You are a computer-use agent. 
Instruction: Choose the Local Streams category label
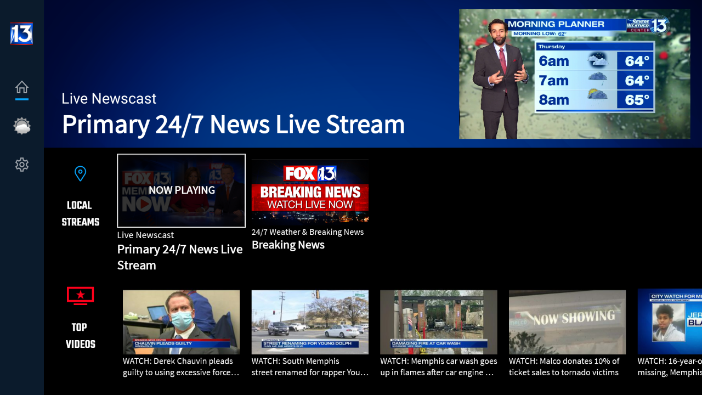coord(80,213)
